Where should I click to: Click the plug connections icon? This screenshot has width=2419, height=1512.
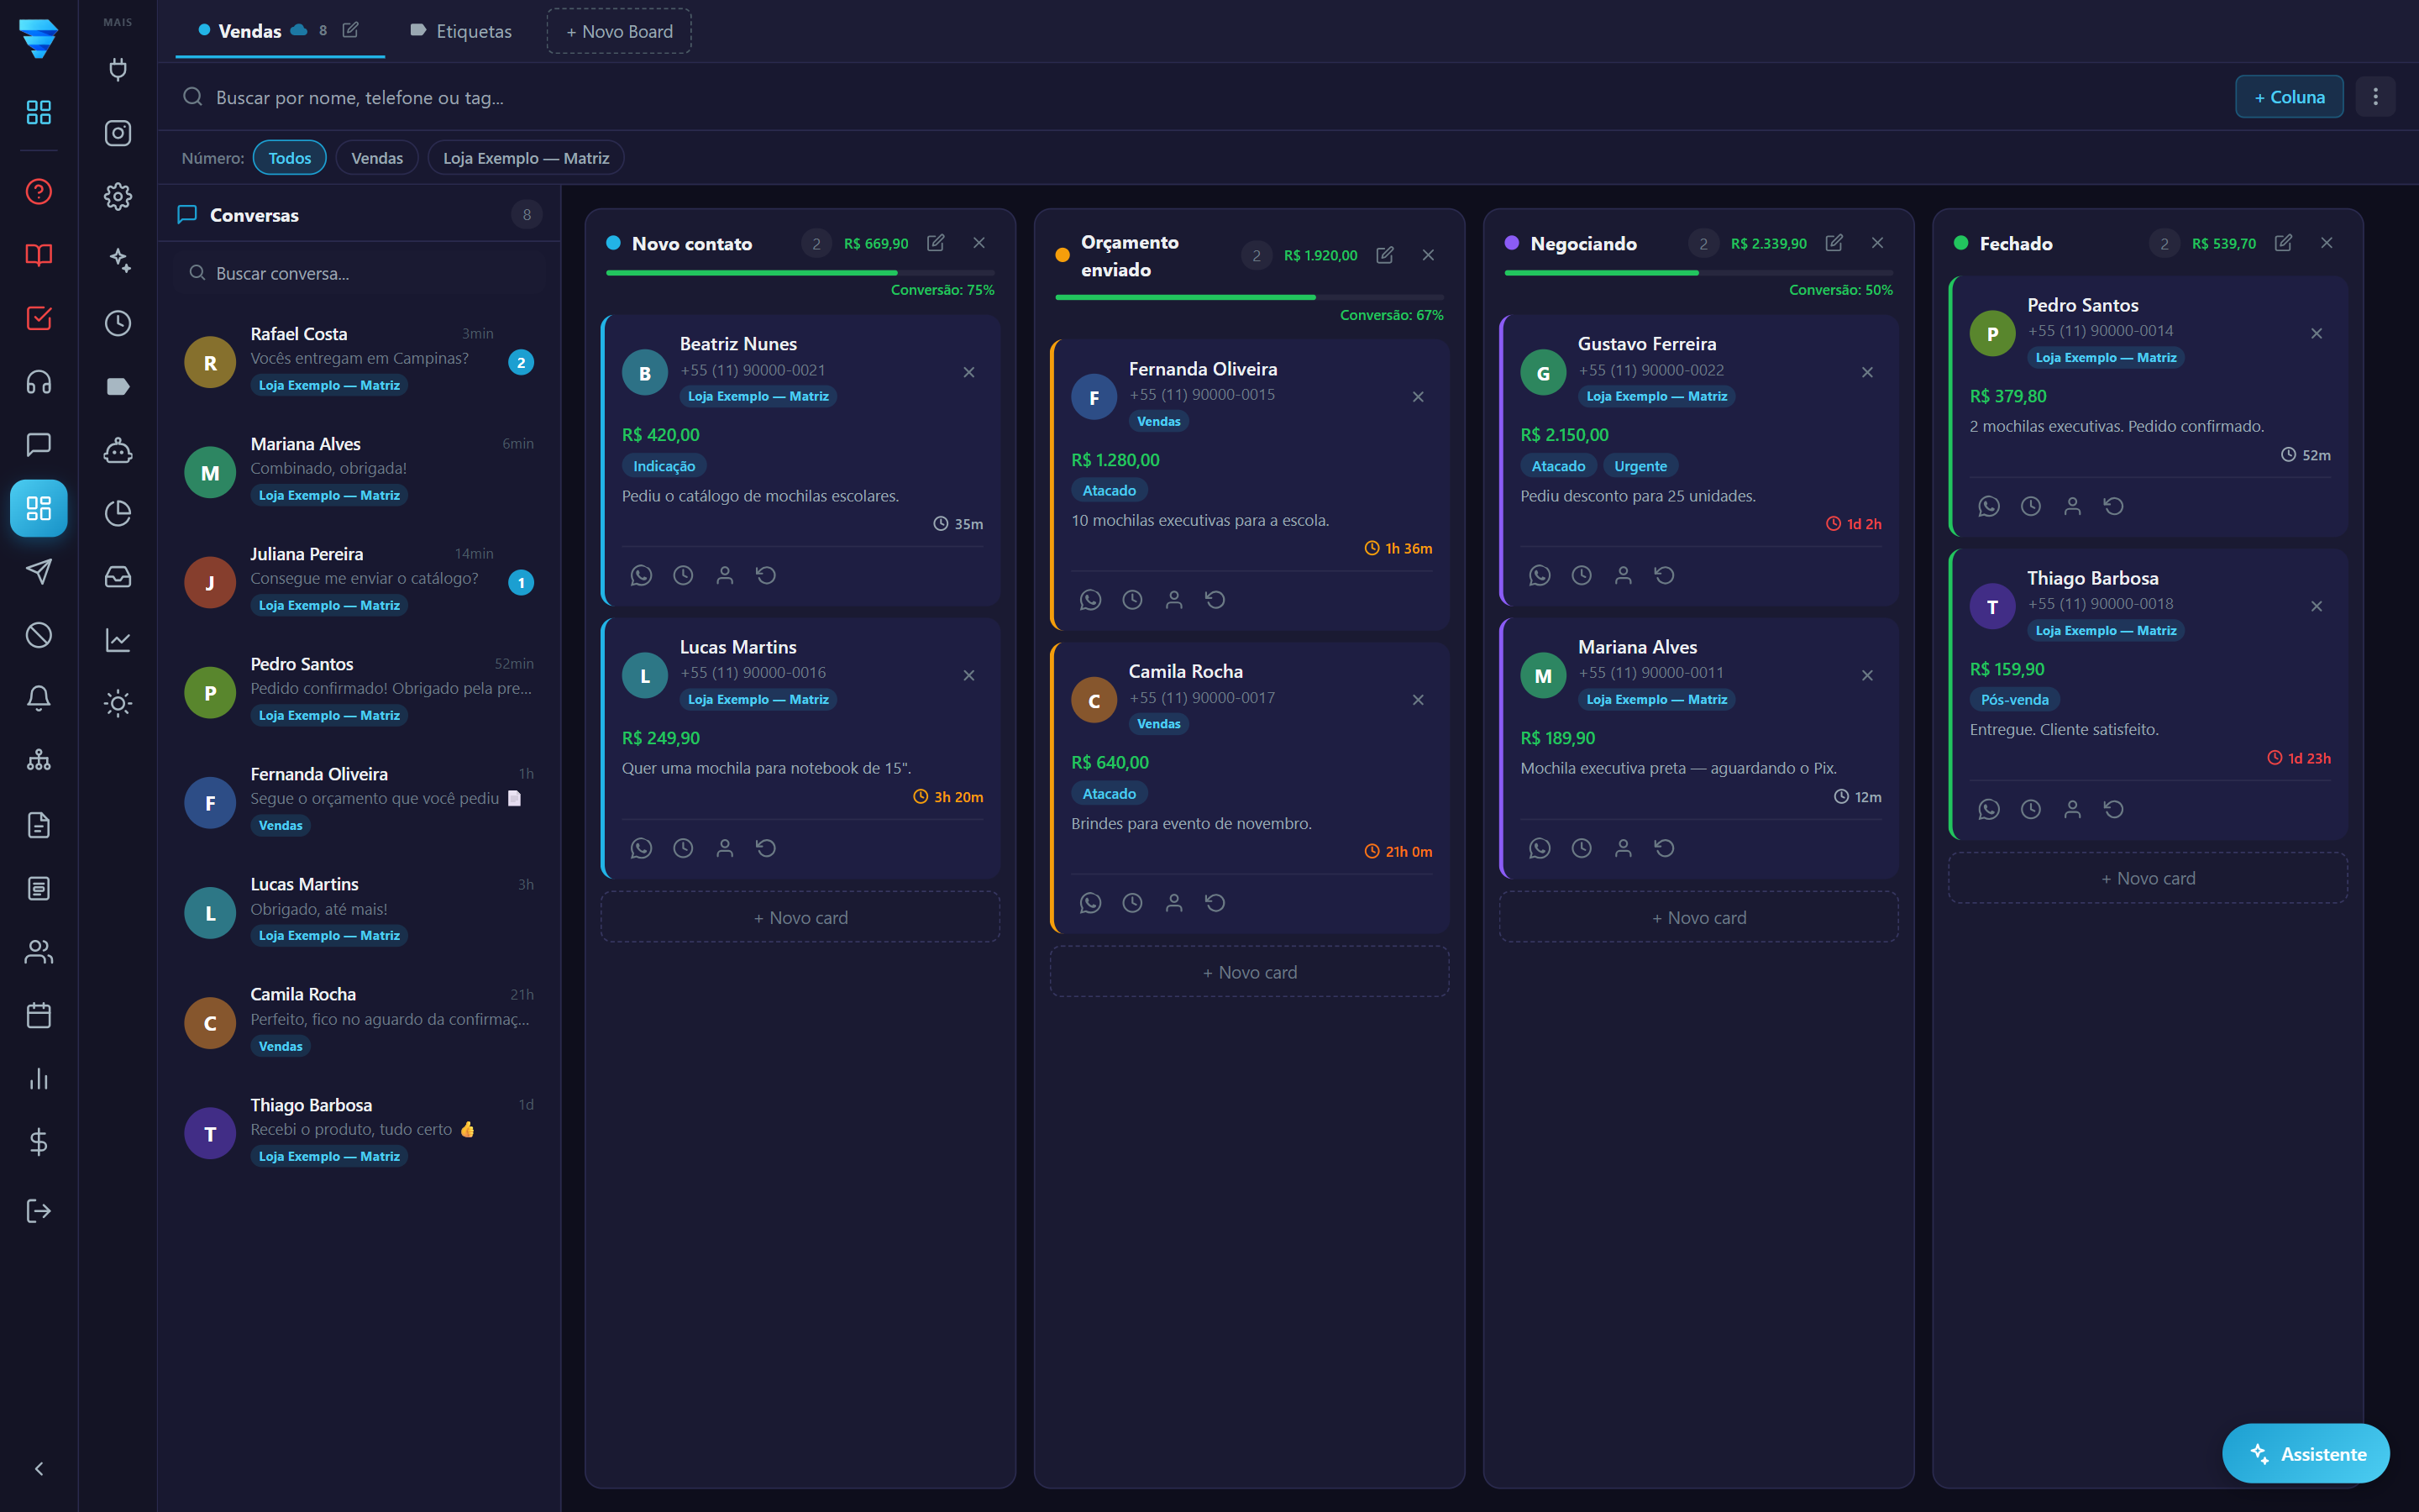pos(118,69)
